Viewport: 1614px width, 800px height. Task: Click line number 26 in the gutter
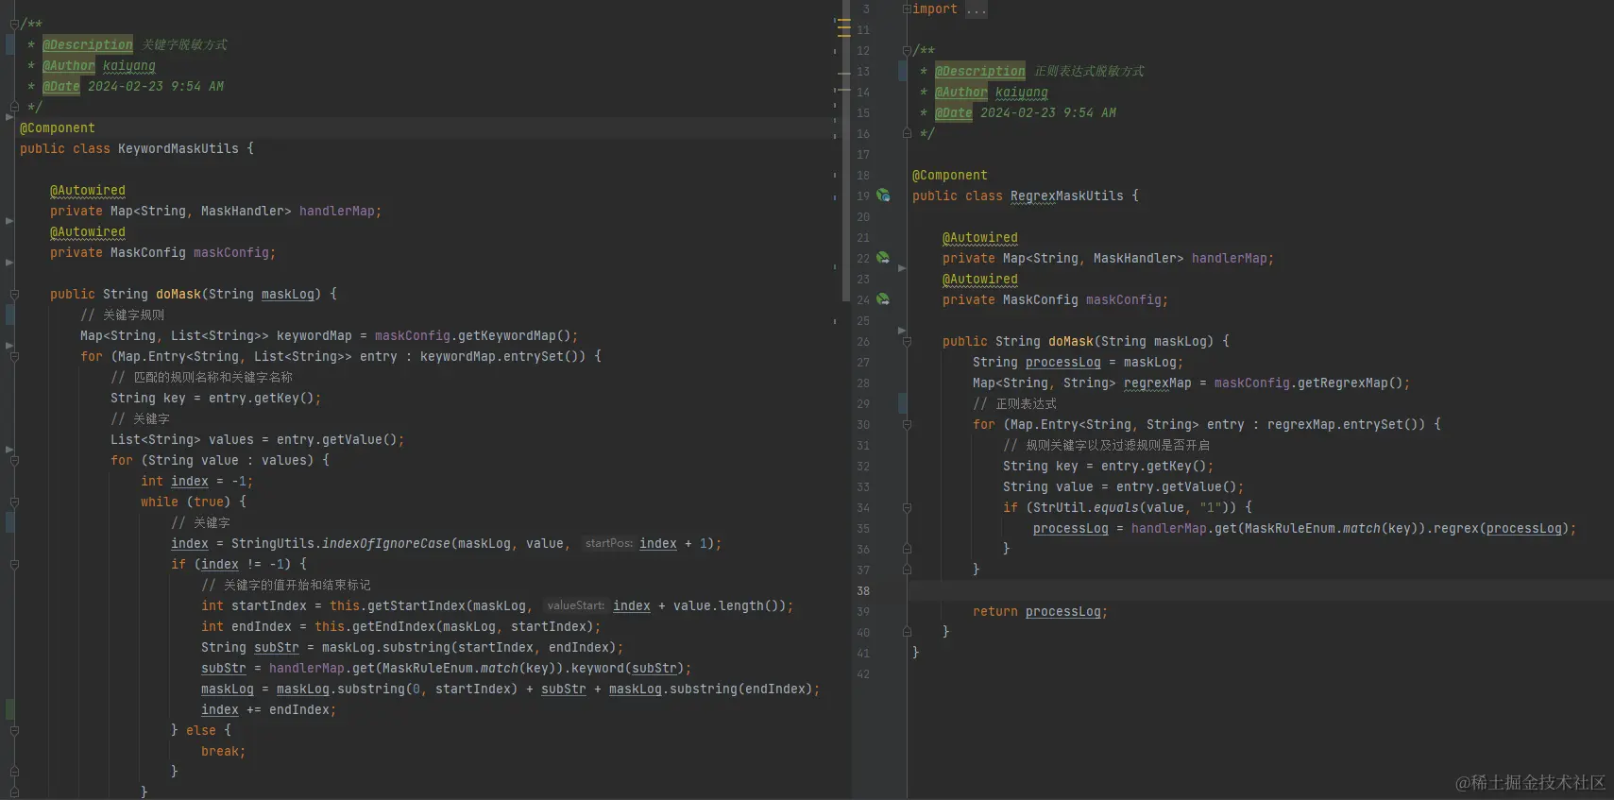click(863, 342)
